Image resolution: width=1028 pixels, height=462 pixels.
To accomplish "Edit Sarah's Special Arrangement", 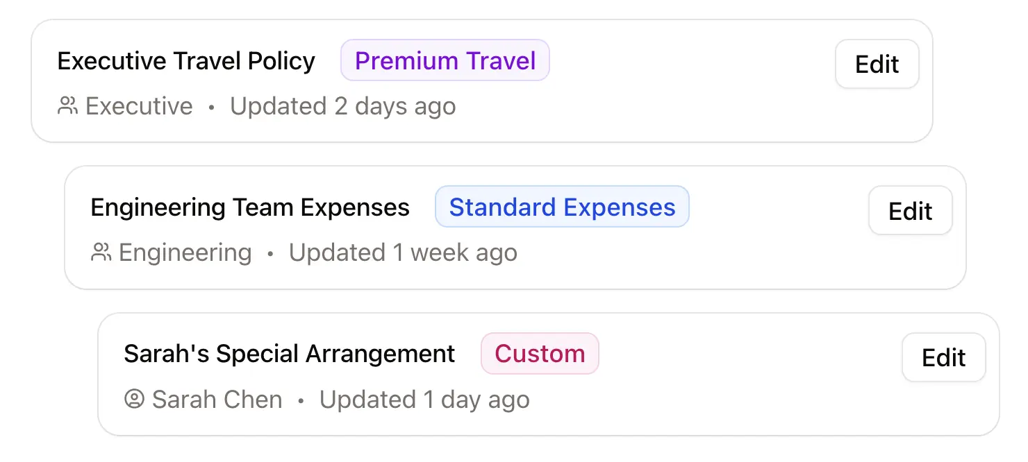I will coord(943,358).
